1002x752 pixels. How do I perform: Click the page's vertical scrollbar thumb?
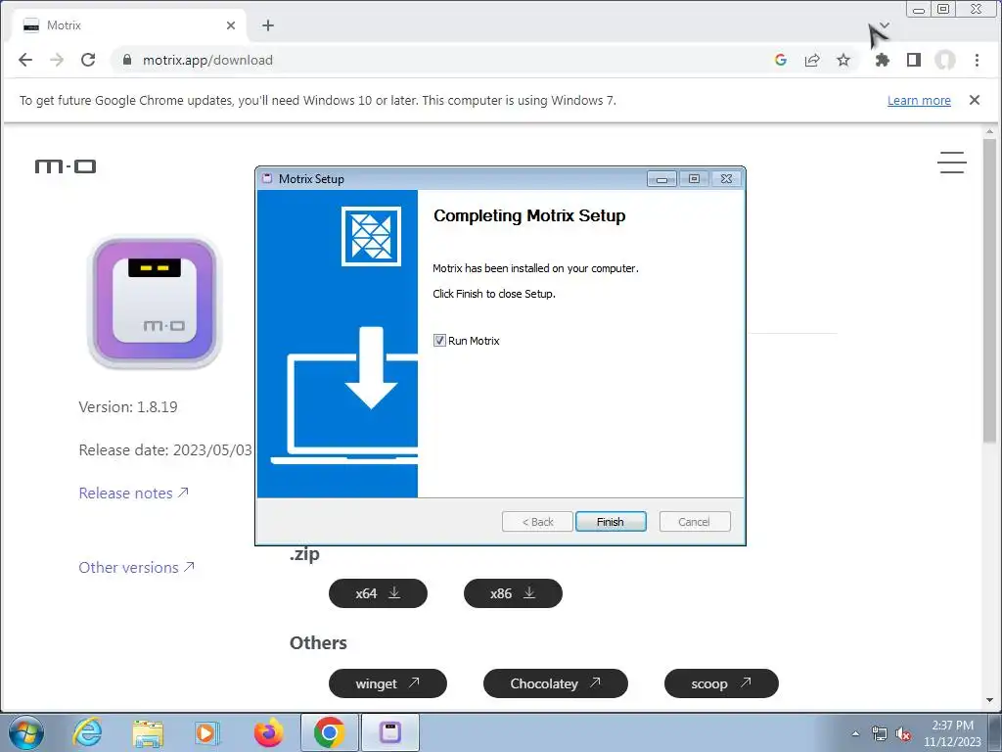point(989,290)
